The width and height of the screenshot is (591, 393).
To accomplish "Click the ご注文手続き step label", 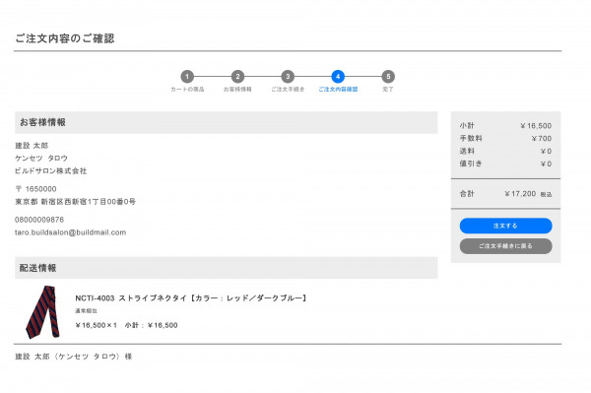I will click(x=288, y=90).
